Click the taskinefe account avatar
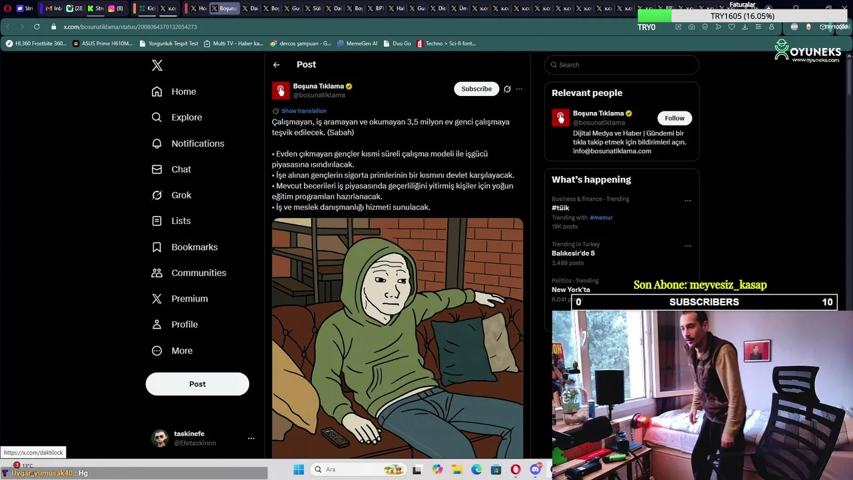Screen dimensions: 853x480 160,438
